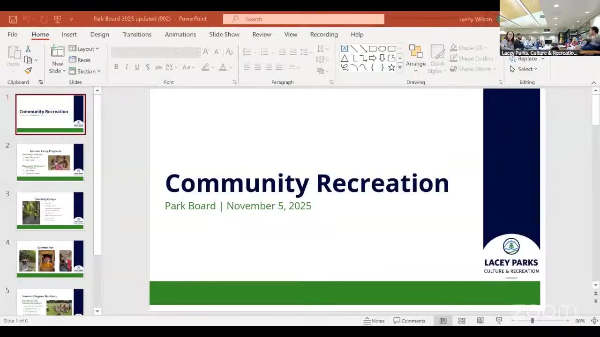Toggle bold formatting

116,67
